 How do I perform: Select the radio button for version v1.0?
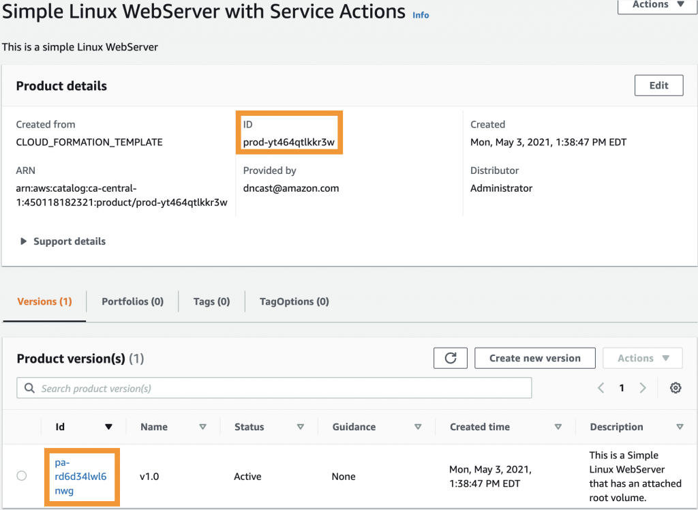tap(21, 476)
